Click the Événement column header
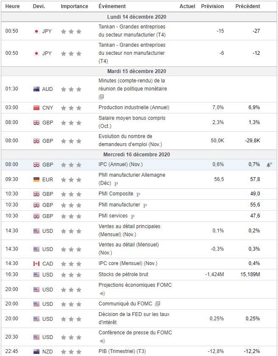This screenshot has width=278, height=356. point(112,6)
